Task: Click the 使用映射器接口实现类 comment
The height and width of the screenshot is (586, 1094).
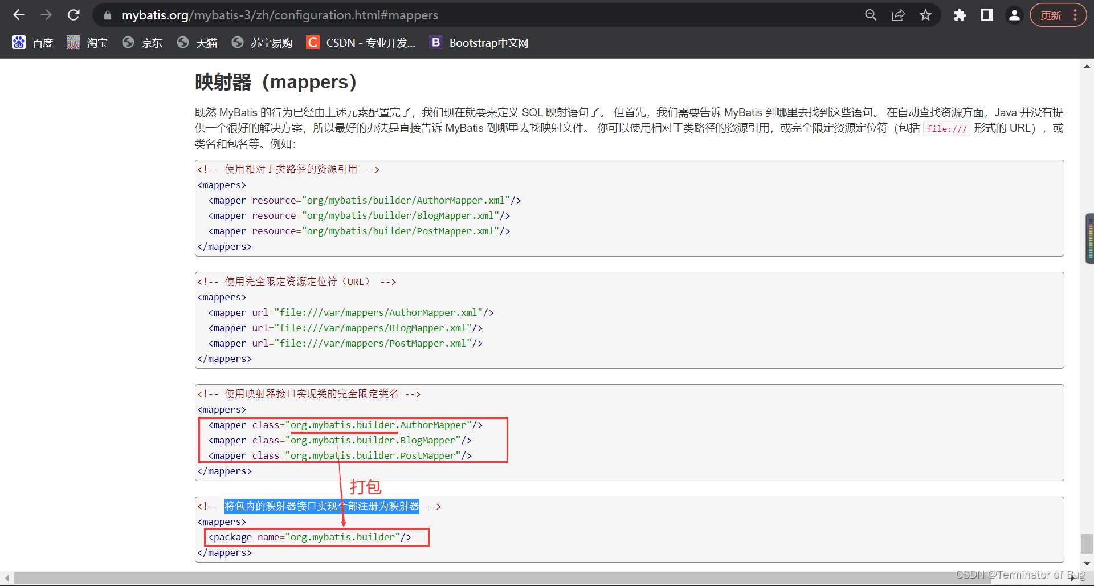Action: coord(309,394)
